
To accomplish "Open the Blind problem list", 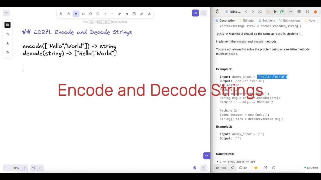I will [x=233, y=11].
